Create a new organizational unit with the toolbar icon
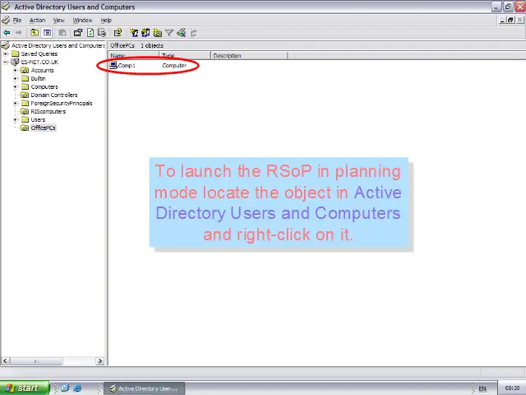The image size is (526, 395). pos(157,33)
